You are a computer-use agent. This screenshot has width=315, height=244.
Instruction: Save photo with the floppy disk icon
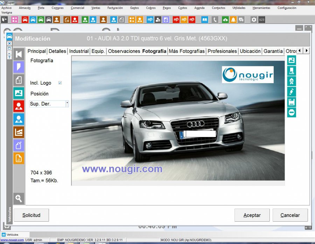[x=292, y=102]
